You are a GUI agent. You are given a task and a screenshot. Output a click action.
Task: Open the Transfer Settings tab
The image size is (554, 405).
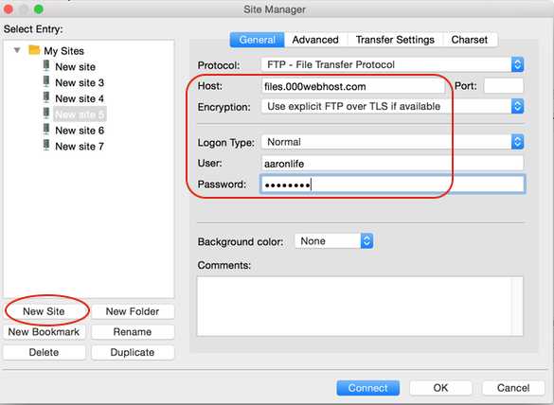(395, 40)
